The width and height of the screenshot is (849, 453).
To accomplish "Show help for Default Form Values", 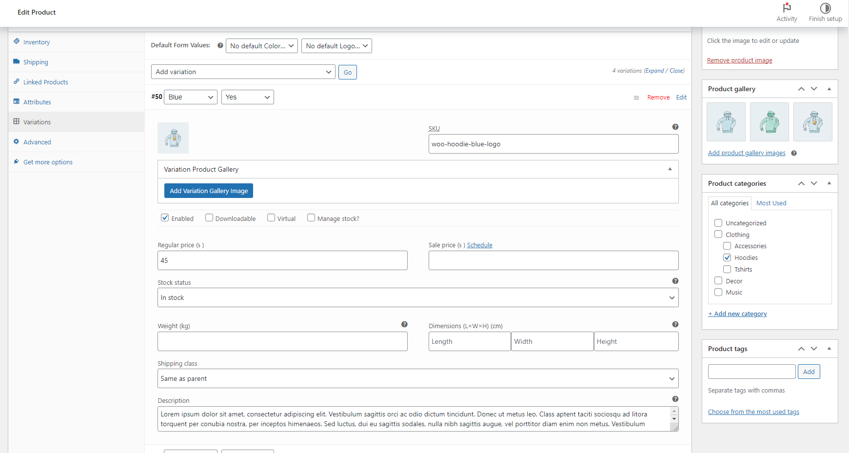I will click(220, 45).
